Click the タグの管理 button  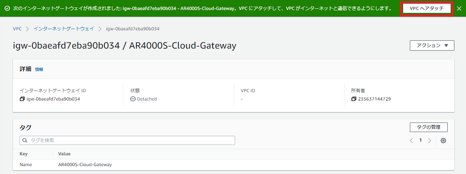pos(429,127)
